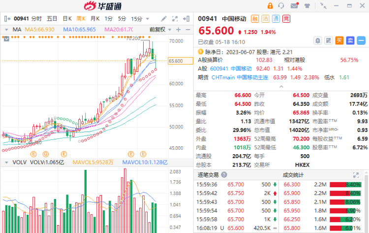Switch to 5分 five-minute chart
369x233 pixels.
[x=122, y=19]
